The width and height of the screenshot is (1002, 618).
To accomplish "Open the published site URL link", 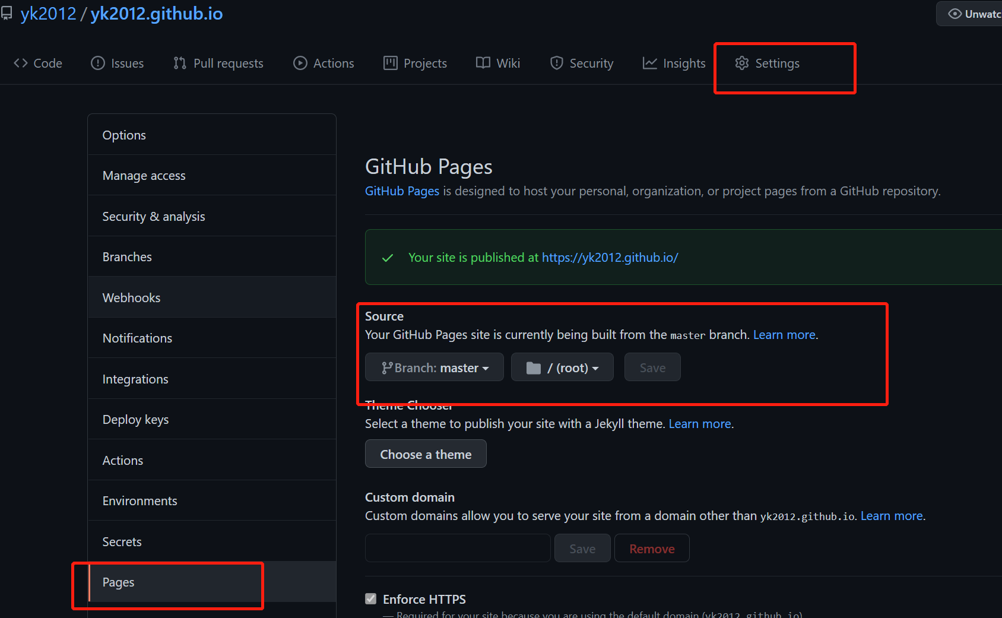I will coord(610,258).
